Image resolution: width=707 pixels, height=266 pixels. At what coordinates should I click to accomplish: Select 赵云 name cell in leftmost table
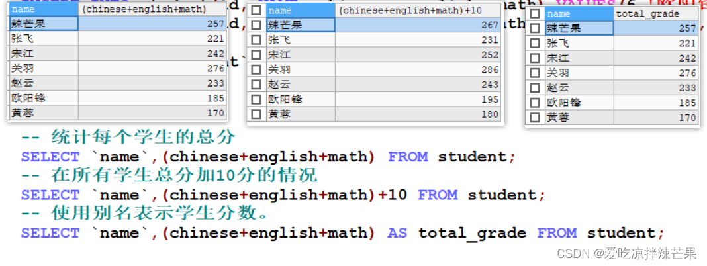coord(44,83)
